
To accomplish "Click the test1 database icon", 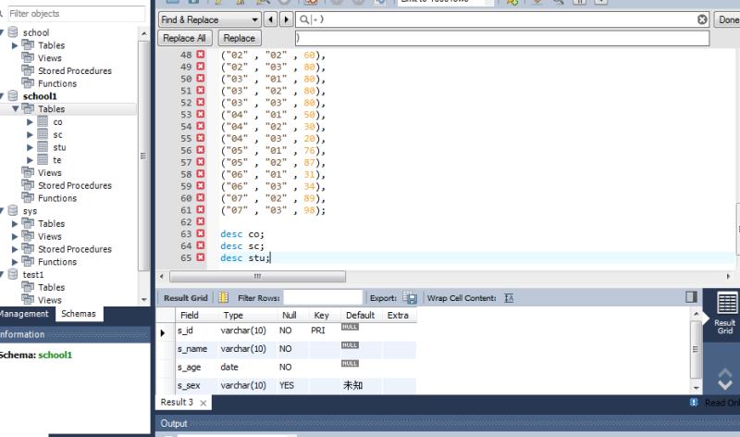I will click(13, 274).
